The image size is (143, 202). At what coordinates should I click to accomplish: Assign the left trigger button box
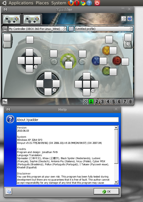7,37
